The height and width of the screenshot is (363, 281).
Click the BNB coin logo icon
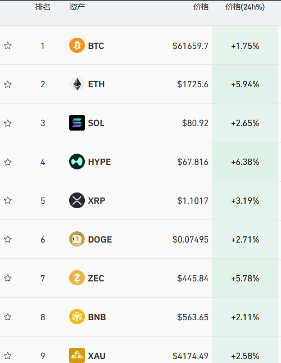tap(77, 317)
